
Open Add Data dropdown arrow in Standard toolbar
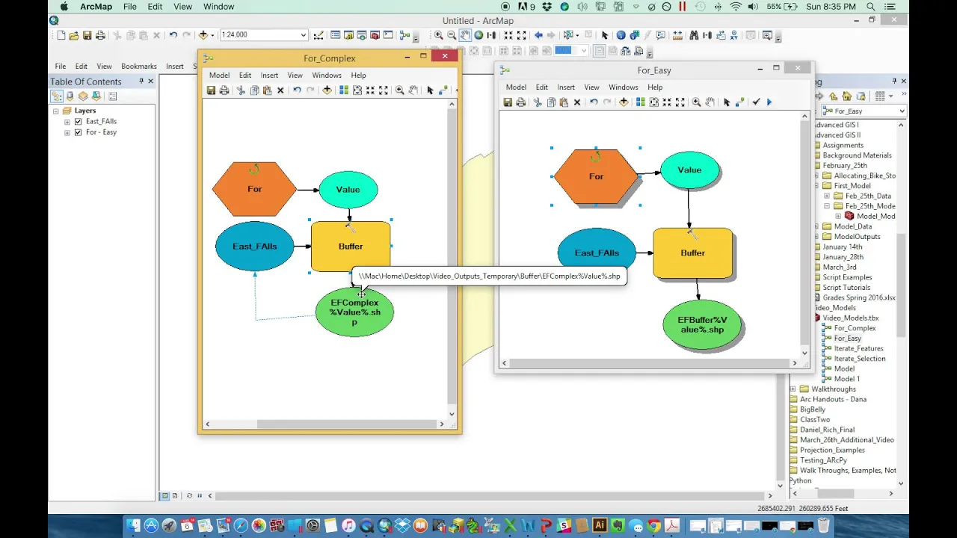[x=212, y=35]
